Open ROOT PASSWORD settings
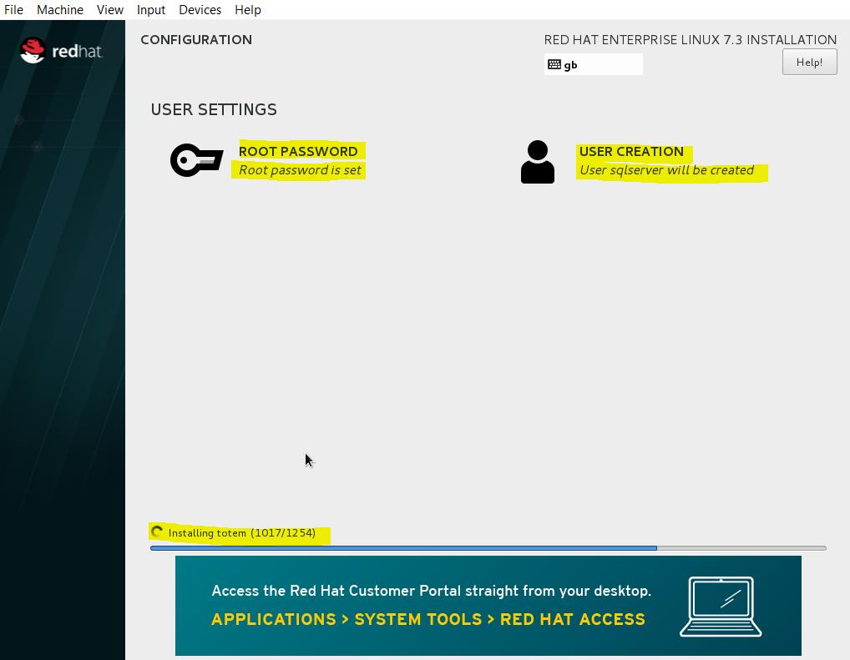This screenshot has width=850, height=660. tap(298, 151)
